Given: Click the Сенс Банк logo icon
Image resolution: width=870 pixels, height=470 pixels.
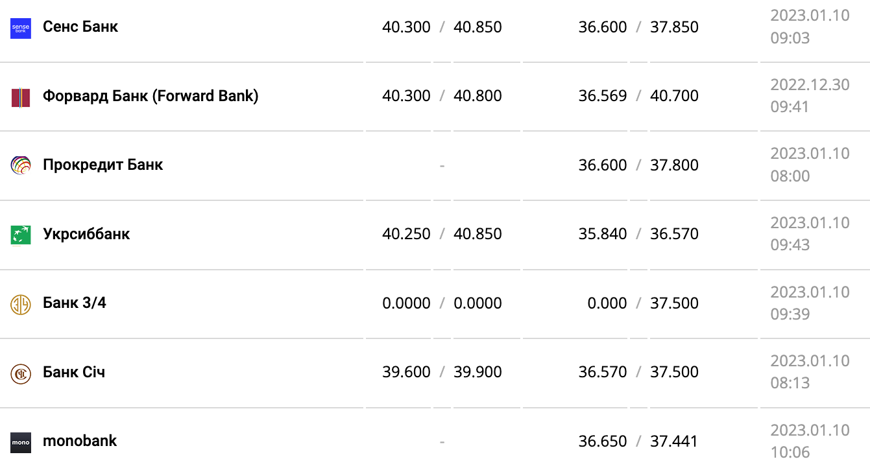Looking at the screenshot, I should pyautogui.click(x=21, y=28).
